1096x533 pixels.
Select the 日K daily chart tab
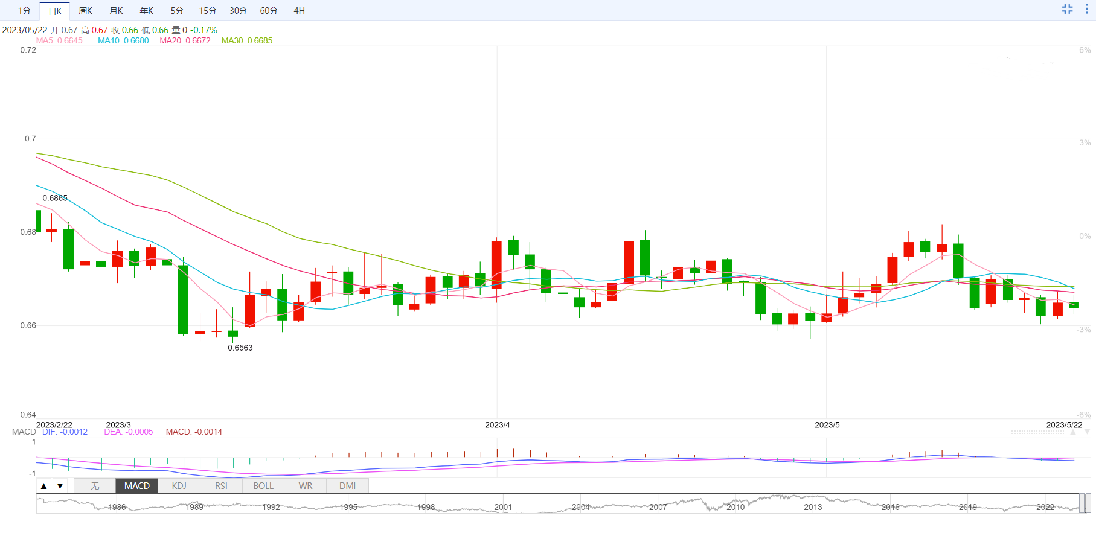coord(55,11)
